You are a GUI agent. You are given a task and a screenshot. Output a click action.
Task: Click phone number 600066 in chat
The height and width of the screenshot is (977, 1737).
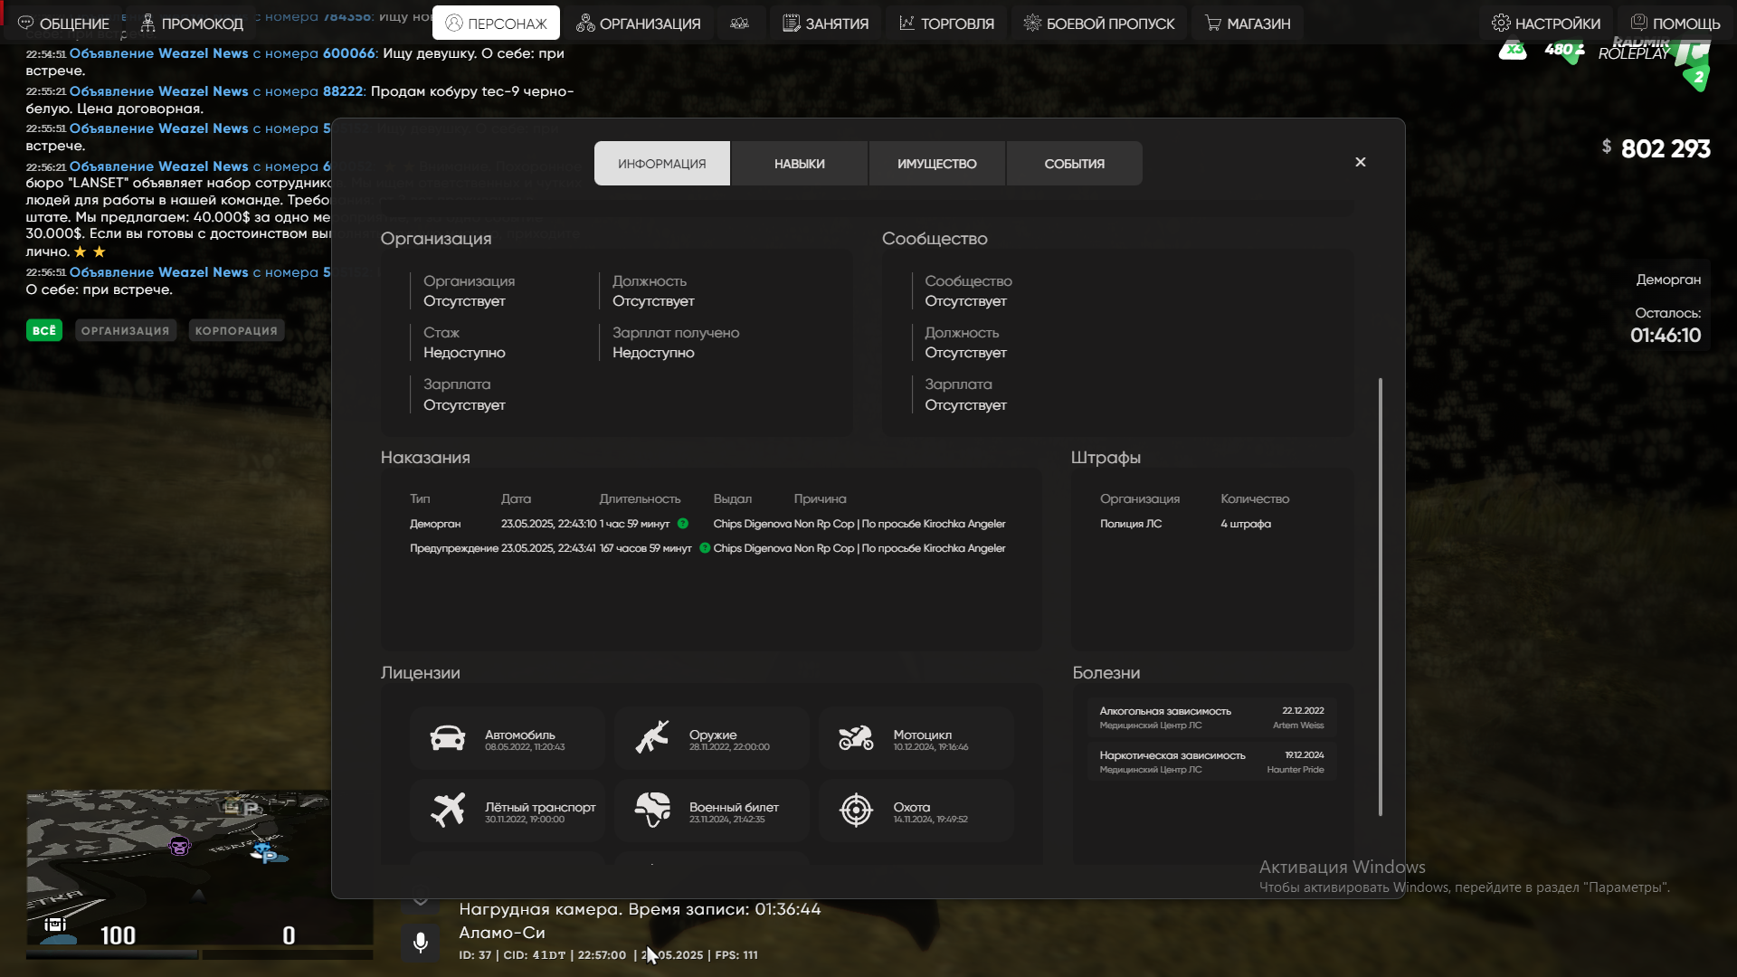(349, 53)
